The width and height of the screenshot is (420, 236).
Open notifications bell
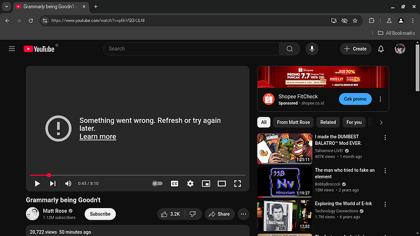click(380, 49)
